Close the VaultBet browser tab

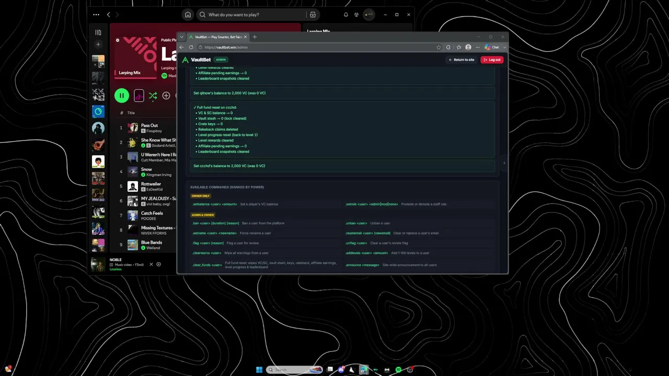246,37
